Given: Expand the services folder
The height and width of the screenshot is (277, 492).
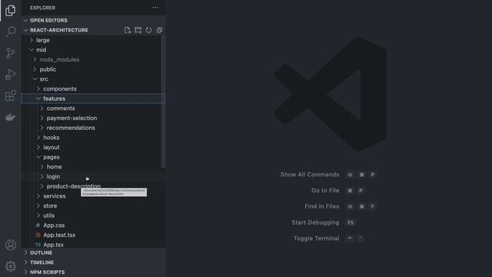Looking at the screenshot, I should pyautogui.click(x=93, y=196).
